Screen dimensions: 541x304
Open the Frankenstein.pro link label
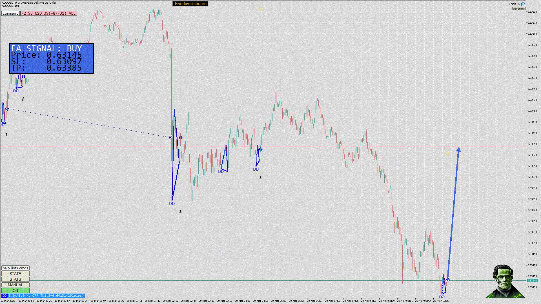click(190, 4)
